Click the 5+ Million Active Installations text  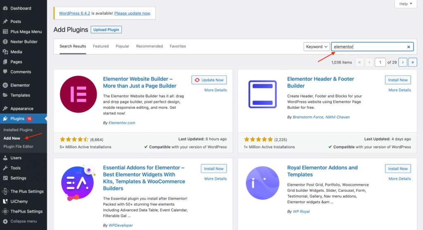85,147
